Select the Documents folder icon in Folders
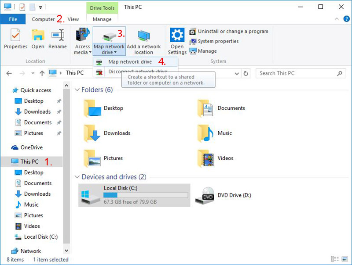 [x=205, y=108]
